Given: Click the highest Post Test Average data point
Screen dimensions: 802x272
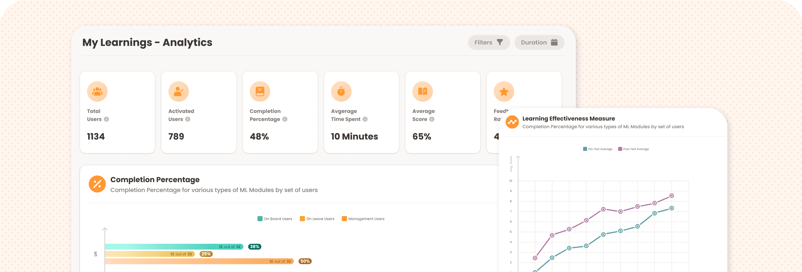Looking at the screenshot, I should (x=672, y=196).
